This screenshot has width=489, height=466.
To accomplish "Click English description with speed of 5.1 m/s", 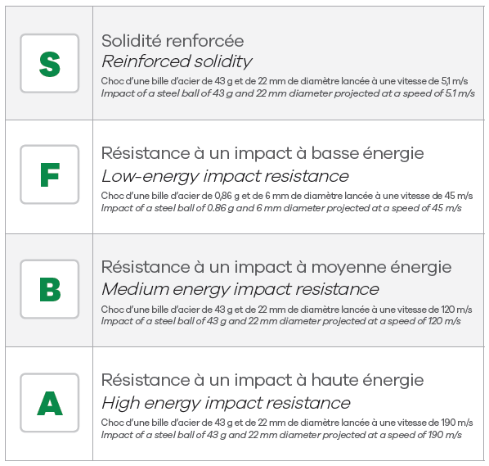I will (288, 93).
